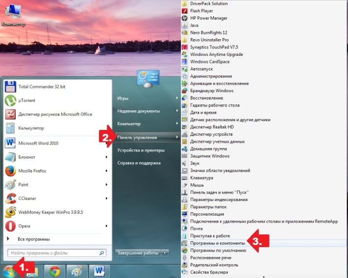Open Персонализация item
The height and width of the screenshot is (278, 348).
[x=207, y=214]
